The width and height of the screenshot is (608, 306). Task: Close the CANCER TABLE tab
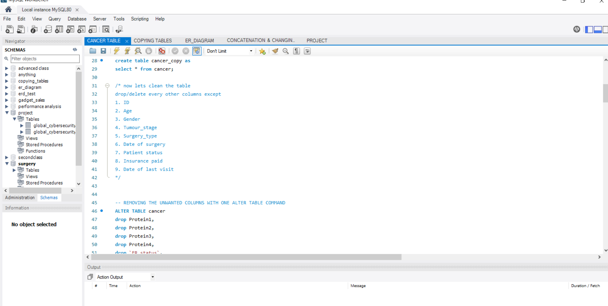click(x=127, y=41)
